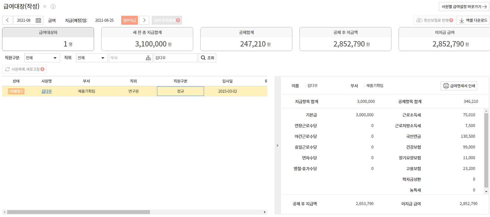Open employee link 김다우

(47, 91)
